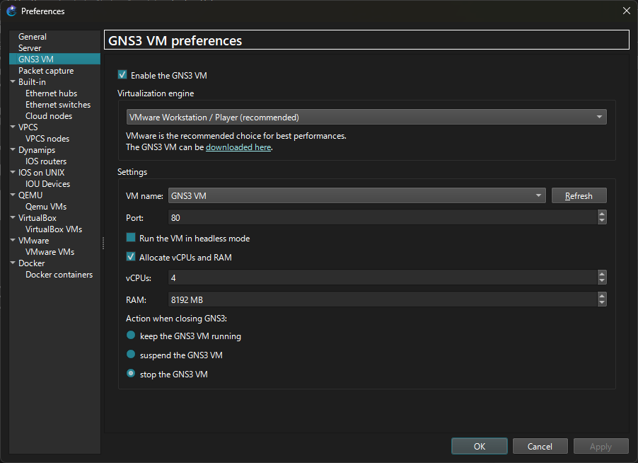This screenshot has height=463, width=638.
Task: Click into the Port field
Action: pos(383,217)
